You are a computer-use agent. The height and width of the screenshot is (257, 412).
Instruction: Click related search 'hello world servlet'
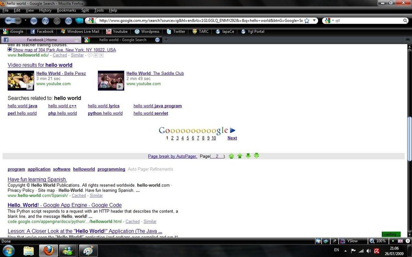[x=151, y=113]
